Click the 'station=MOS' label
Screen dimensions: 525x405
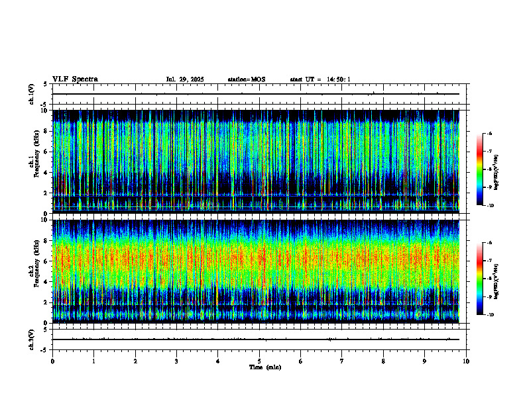point(247,79)
